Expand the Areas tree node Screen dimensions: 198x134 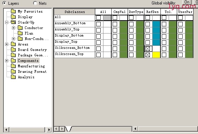pos(6,44)
